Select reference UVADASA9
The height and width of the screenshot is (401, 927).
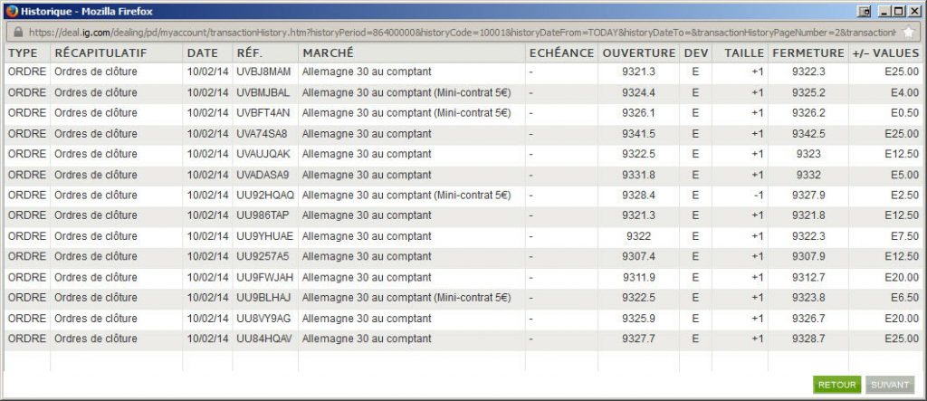[263, 175]
